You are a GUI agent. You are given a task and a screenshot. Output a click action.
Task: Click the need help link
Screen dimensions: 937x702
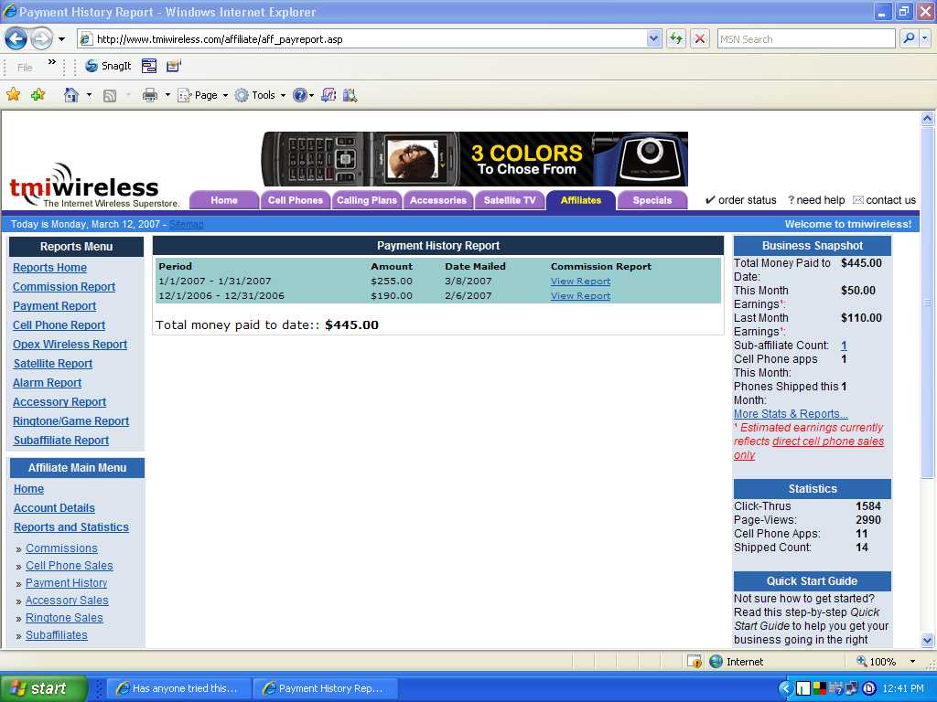(x=816, y=200)
